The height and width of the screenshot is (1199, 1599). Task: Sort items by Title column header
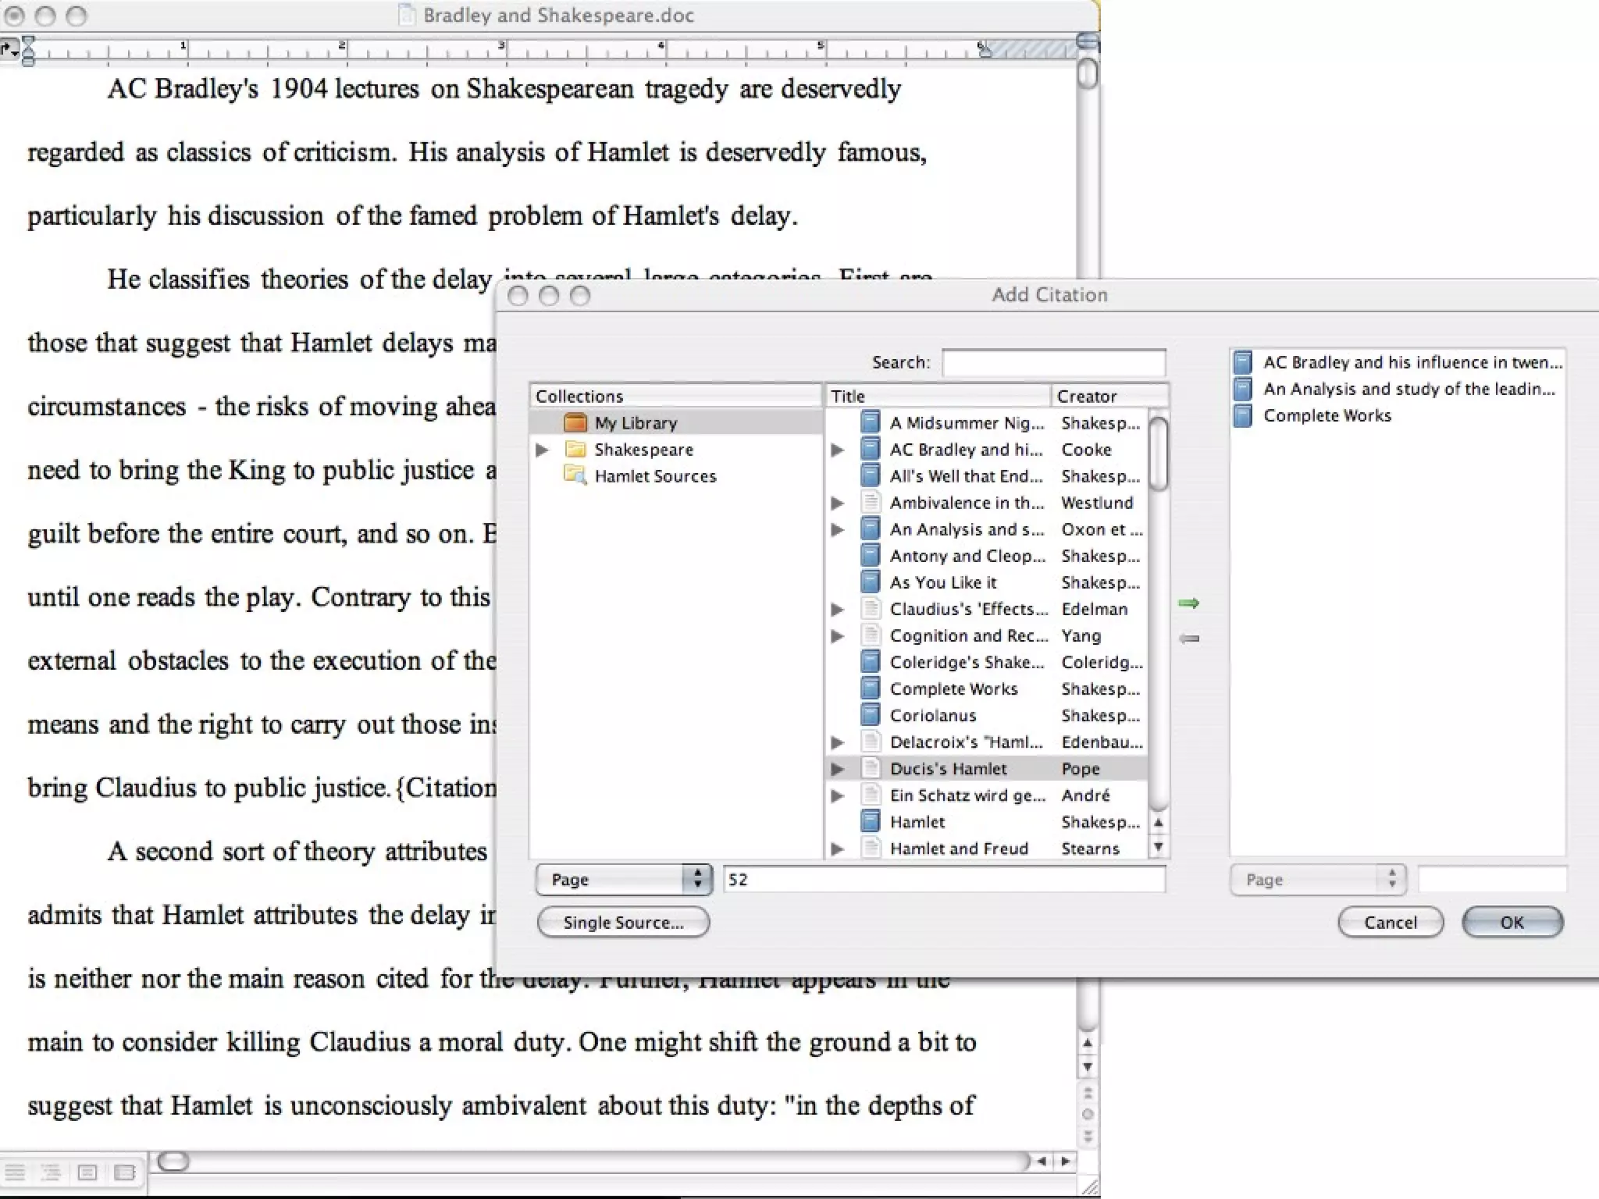[937, 396]
